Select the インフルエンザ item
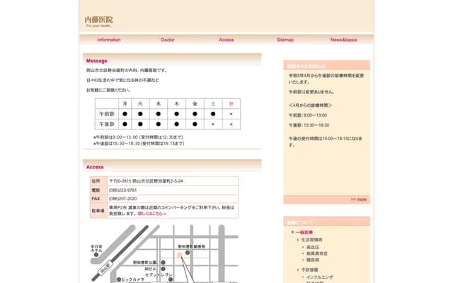The width and height of the screenshot is (453, 283). coord(320,277)
